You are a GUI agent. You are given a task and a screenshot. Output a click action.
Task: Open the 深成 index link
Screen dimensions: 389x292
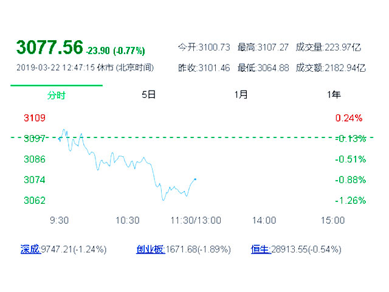[x=30, y=249]
